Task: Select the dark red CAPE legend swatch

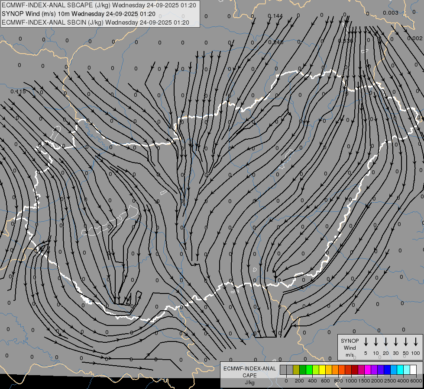Action: [x=355, y=370]
